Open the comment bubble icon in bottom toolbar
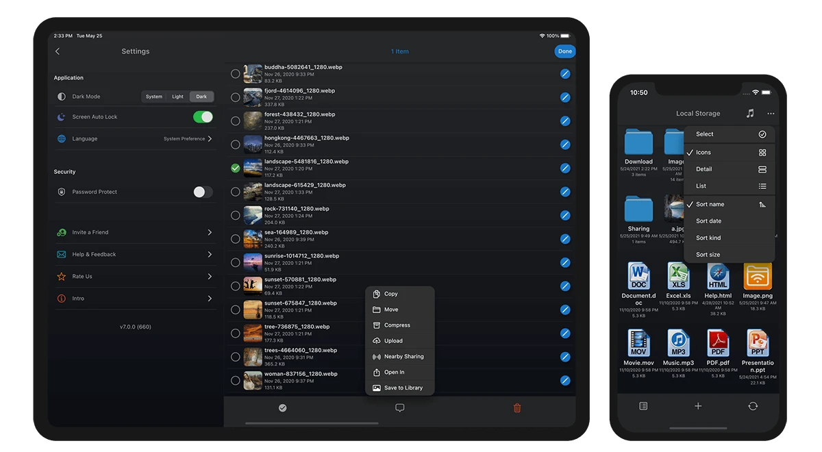822x452 pixels. click(399, 407)
